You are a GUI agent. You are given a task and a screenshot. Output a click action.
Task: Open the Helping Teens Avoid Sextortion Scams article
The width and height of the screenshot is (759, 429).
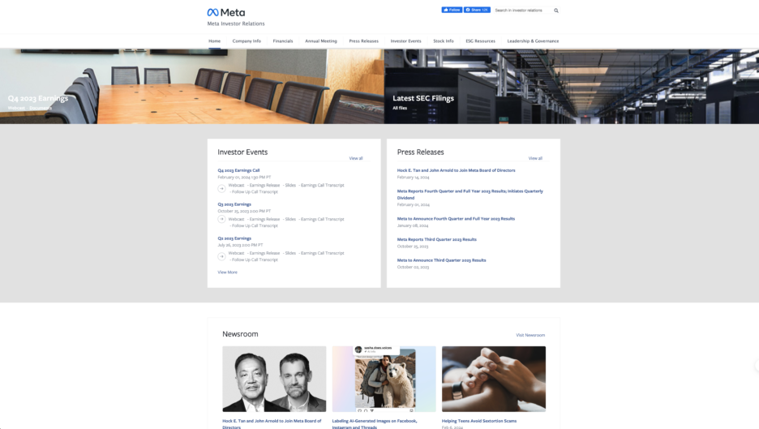(479, 421)
